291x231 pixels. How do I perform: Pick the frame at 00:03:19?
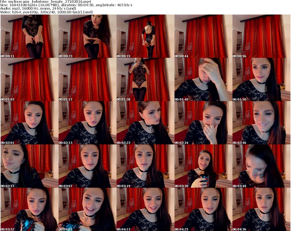145,166
